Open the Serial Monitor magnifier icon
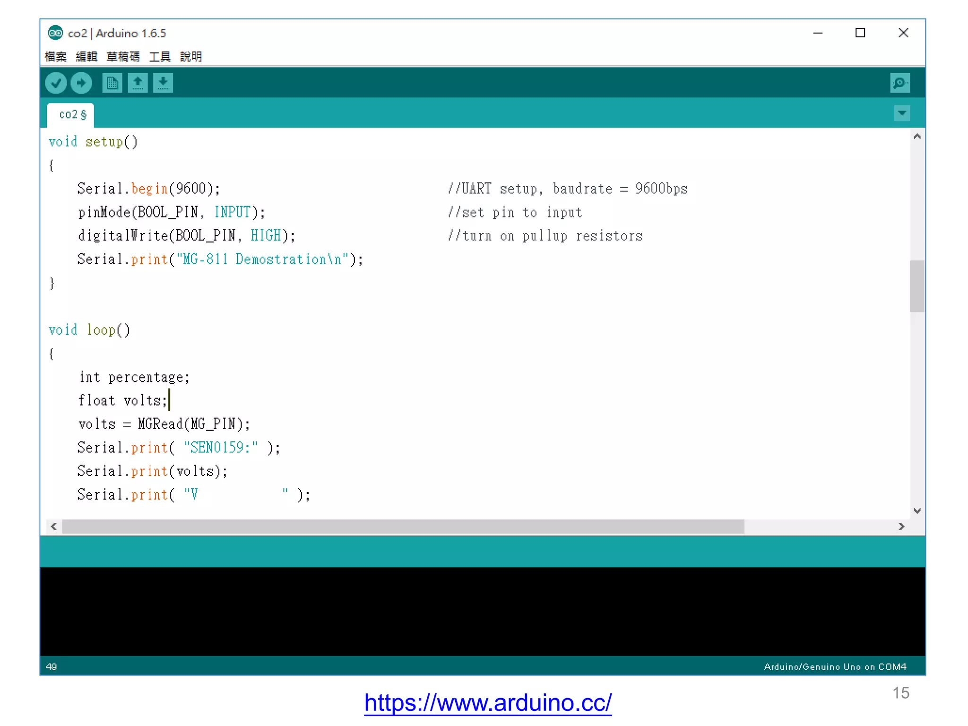Viewport: 968px width, 726px height. click(900, 83)
